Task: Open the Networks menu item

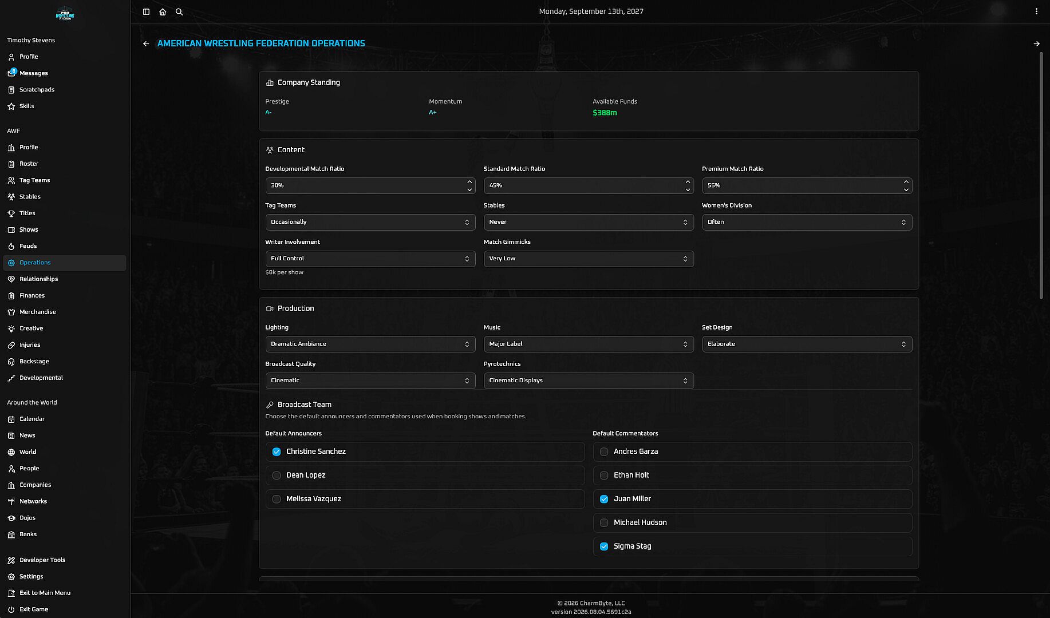Action: 64,501
